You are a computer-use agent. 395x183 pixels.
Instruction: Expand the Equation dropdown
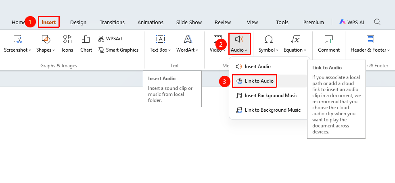pos(305,50)
